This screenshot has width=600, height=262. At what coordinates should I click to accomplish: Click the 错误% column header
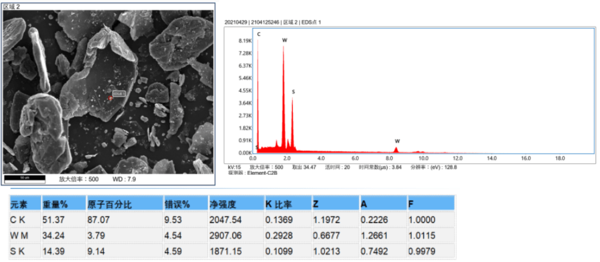(x=177, y=205)
